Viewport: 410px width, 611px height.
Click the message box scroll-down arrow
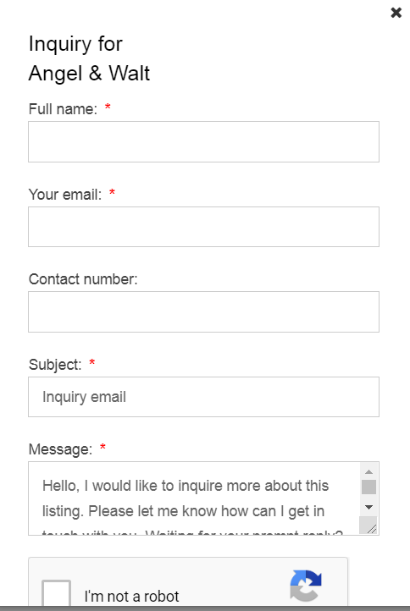368,507
